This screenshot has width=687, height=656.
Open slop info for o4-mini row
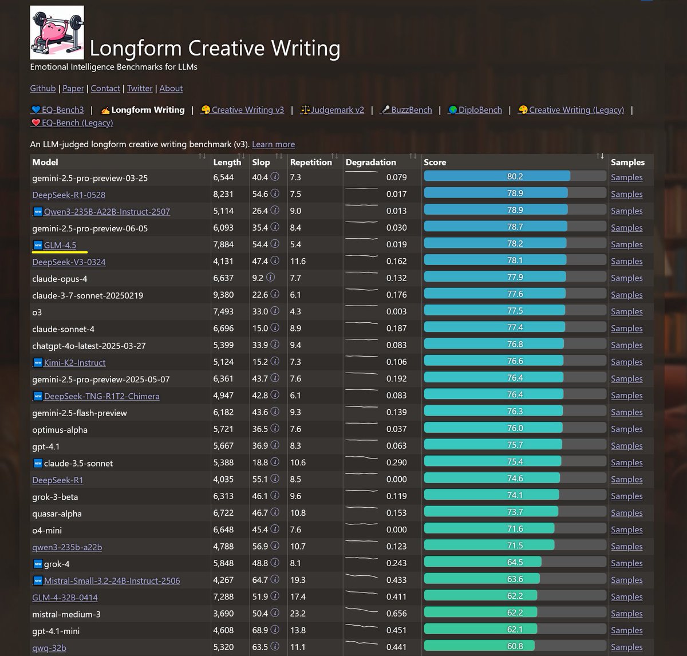click(275, 529)
